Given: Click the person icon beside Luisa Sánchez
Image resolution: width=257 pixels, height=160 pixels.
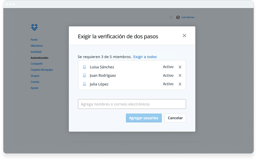Looking at the screenshot, I should coord(84,67).
